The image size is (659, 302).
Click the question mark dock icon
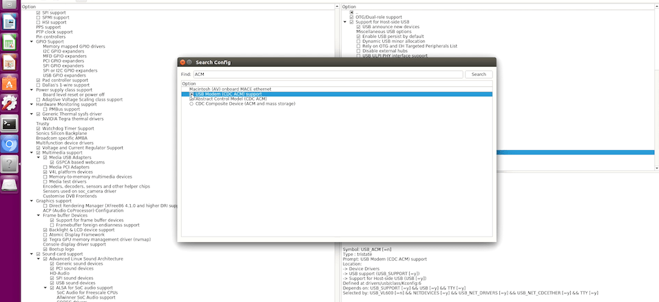[10, 165]
